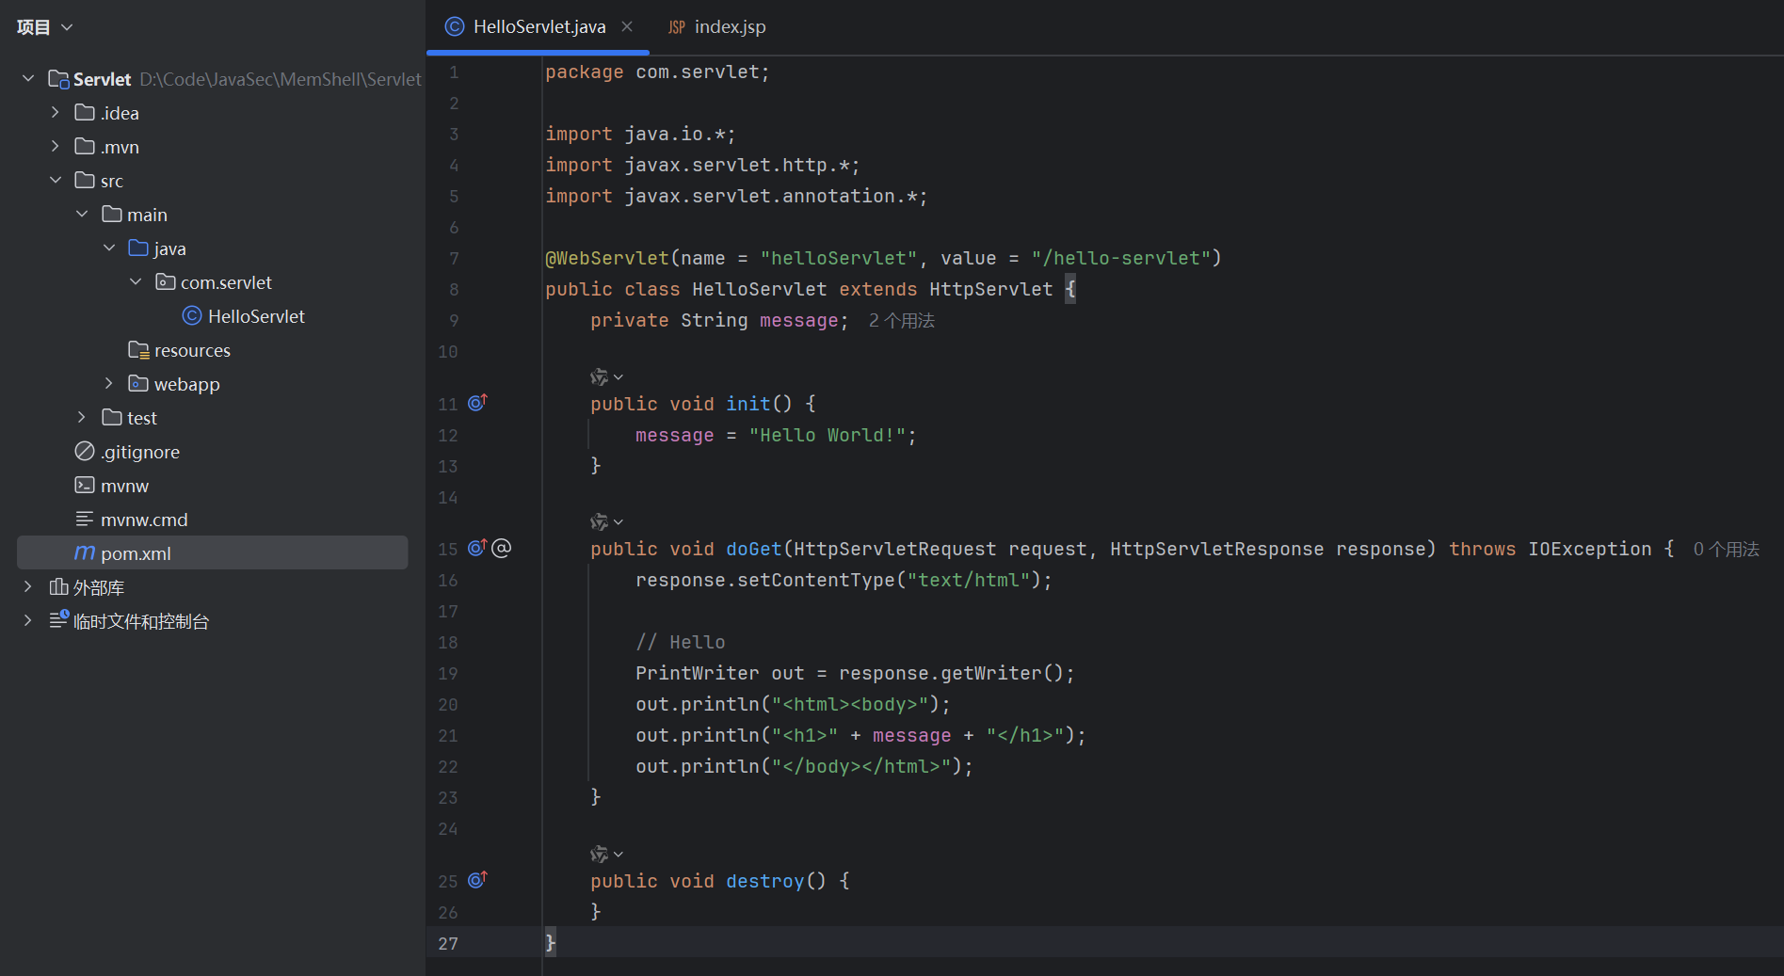The height and width of the screenshot is (976, 1784).
Task: Click override gutter icon beside doGet method
Action: (477, 548)
